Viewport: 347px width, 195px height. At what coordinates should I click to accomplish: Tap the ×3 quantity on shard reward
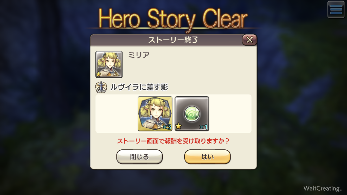pyautogui.click(x=167, y=127)
